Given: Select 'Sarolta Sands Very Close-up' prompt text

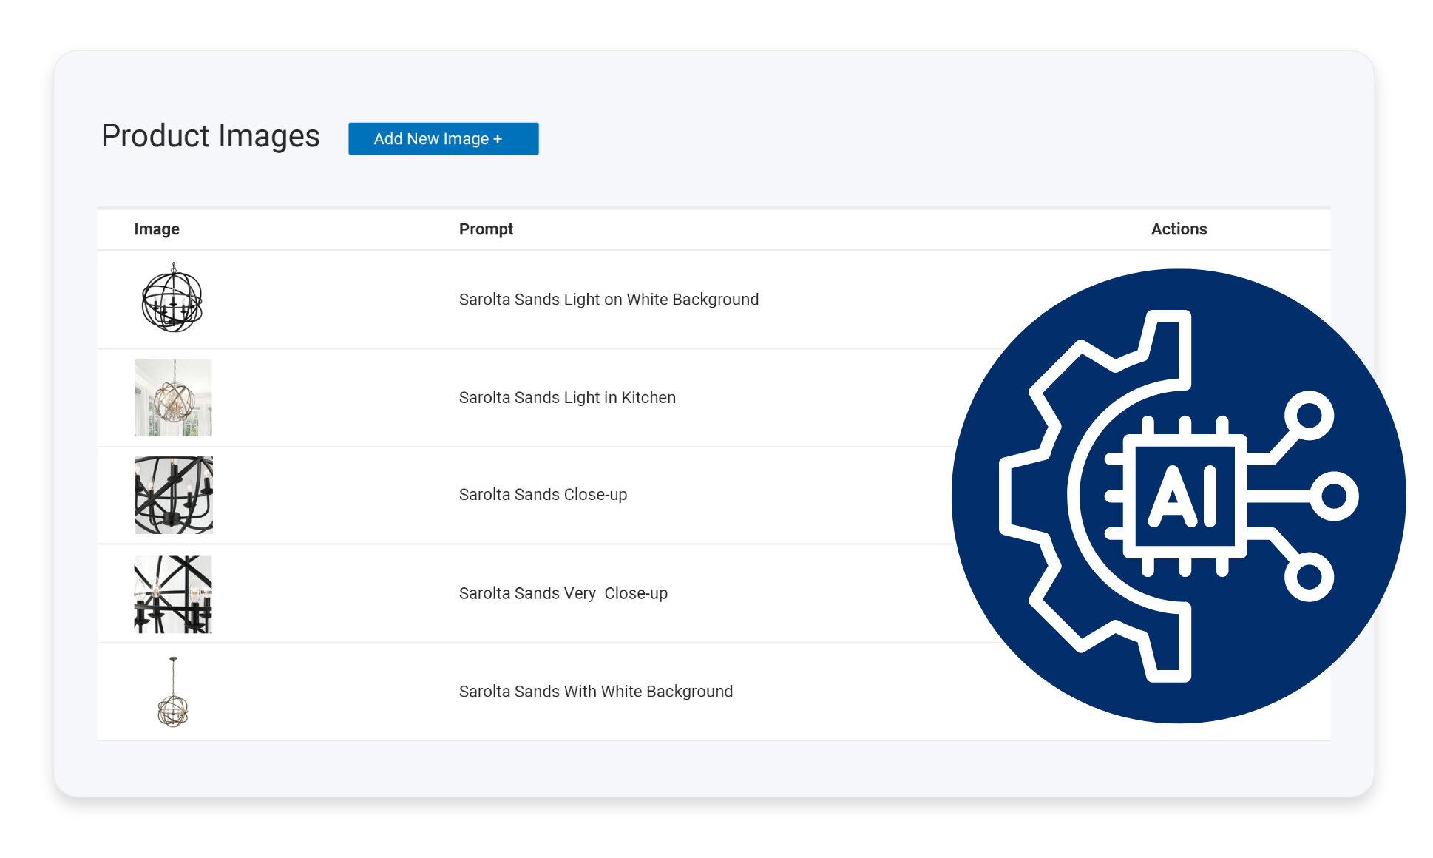Looking at the screenshot, I should (563, 593).
